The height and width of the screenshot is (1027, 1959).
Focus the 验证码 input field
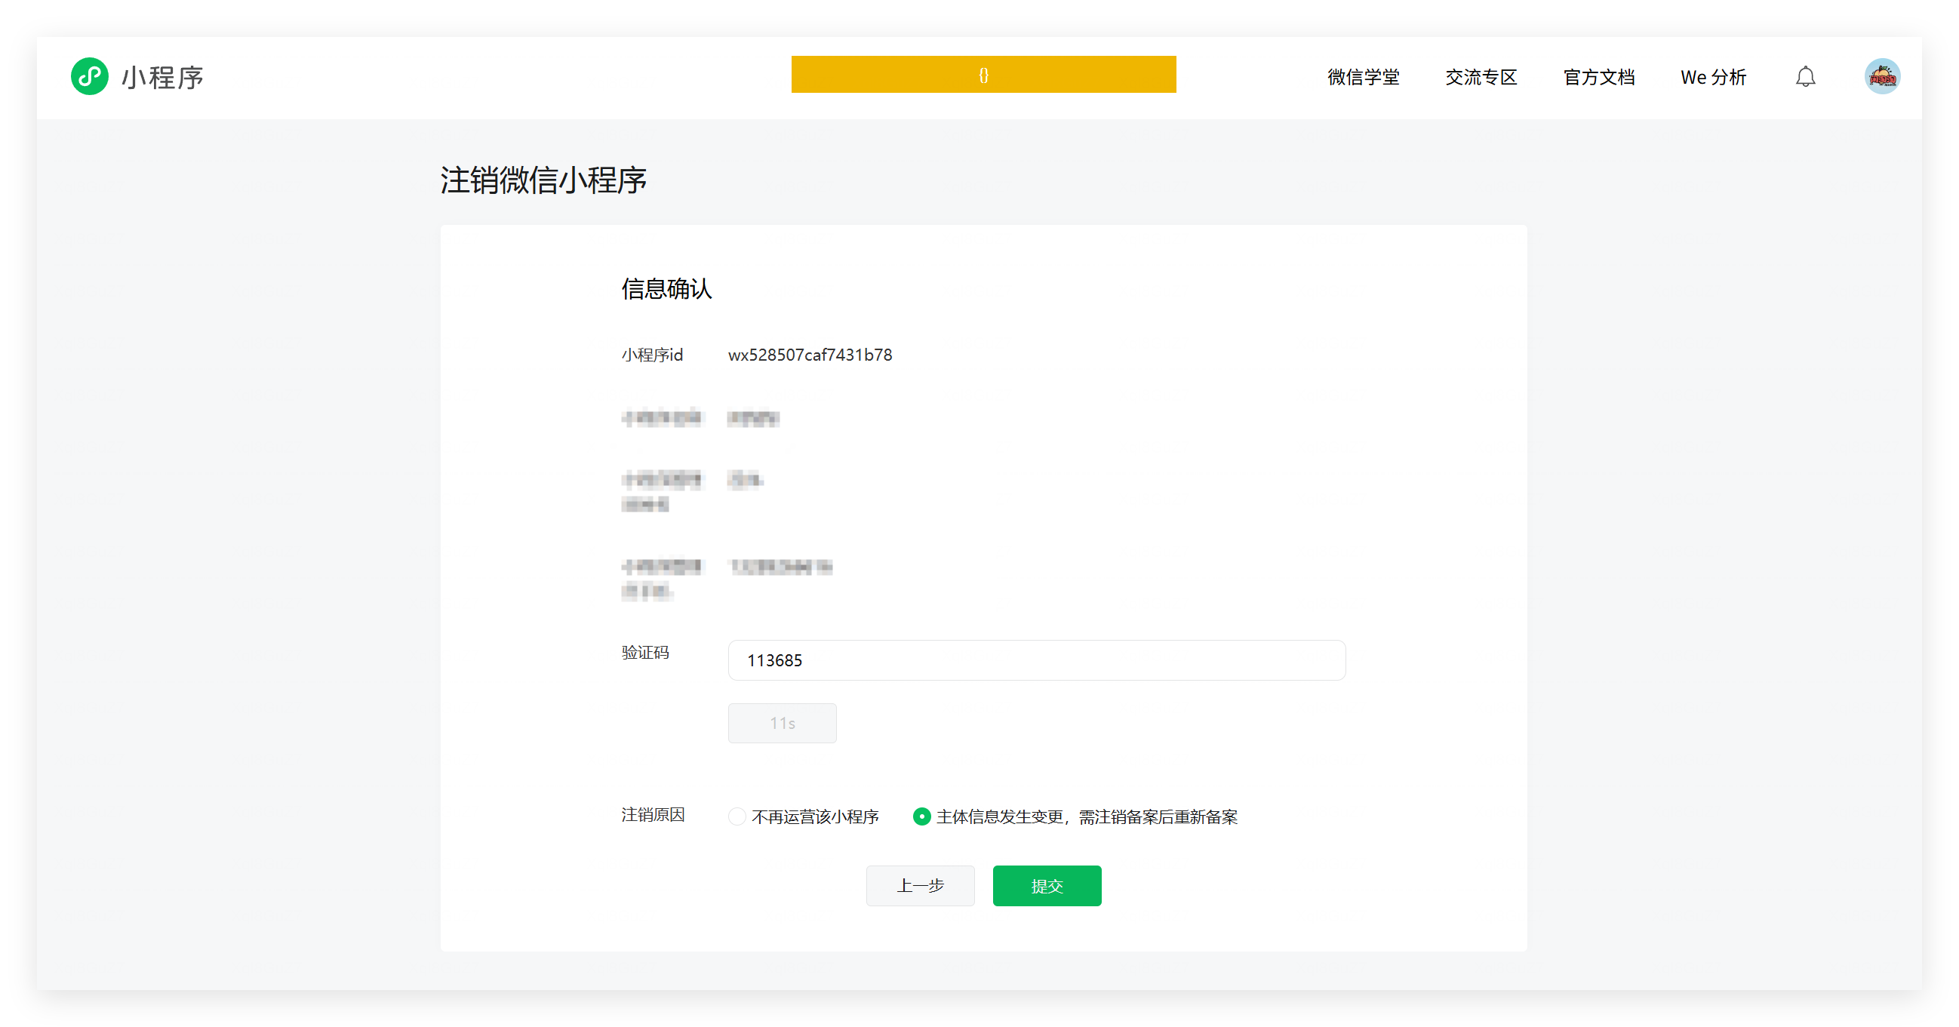(1036, 660)
